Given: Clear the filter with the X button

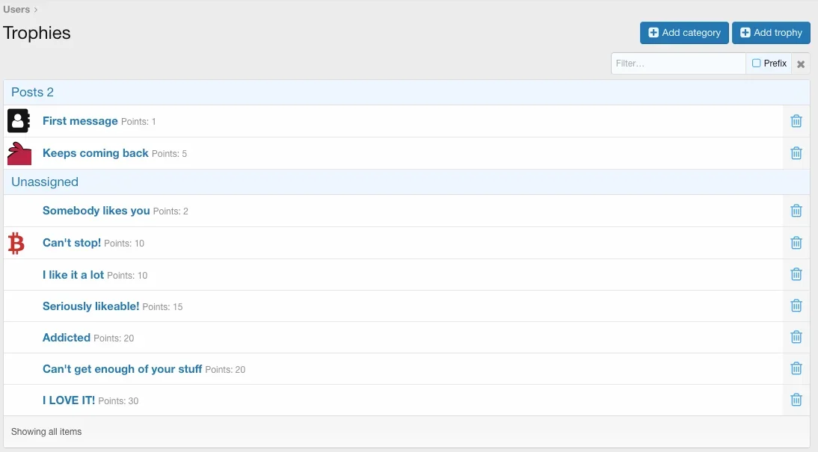Looking at the screenshot, I should pyautogui.click(x=801, y=64).
